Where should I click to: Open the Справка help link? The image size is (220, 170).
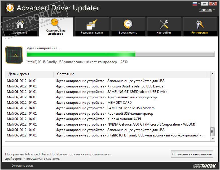(205, 10)
